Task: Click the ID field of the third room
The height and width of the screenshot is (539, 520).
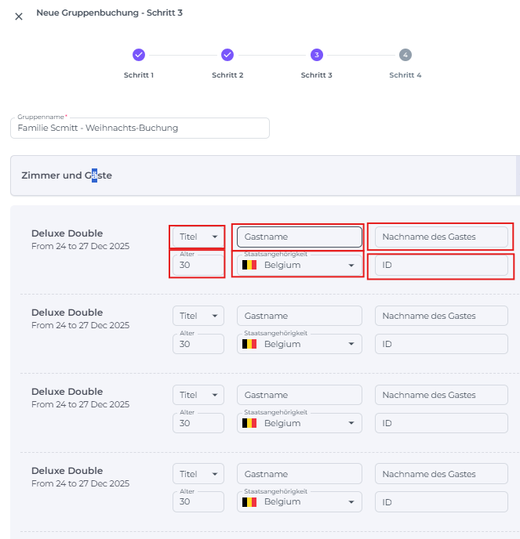Action: pyautogui.click(x=441, y=423)
